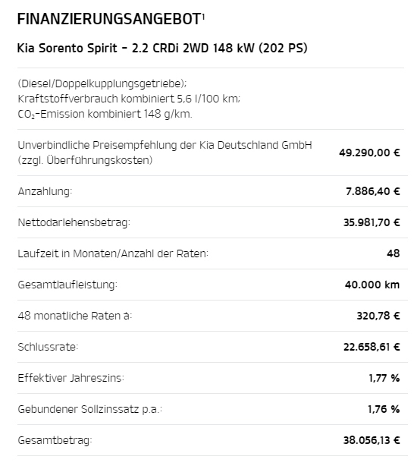417x469 pixels.
Task: Select the 49.290,00 € price value
Action: pos(369,153)
